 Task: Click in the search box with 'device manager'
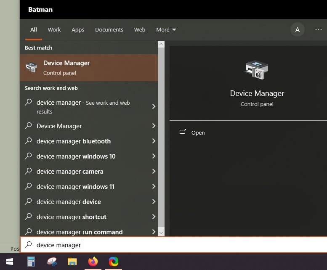(x=173, y=245)
